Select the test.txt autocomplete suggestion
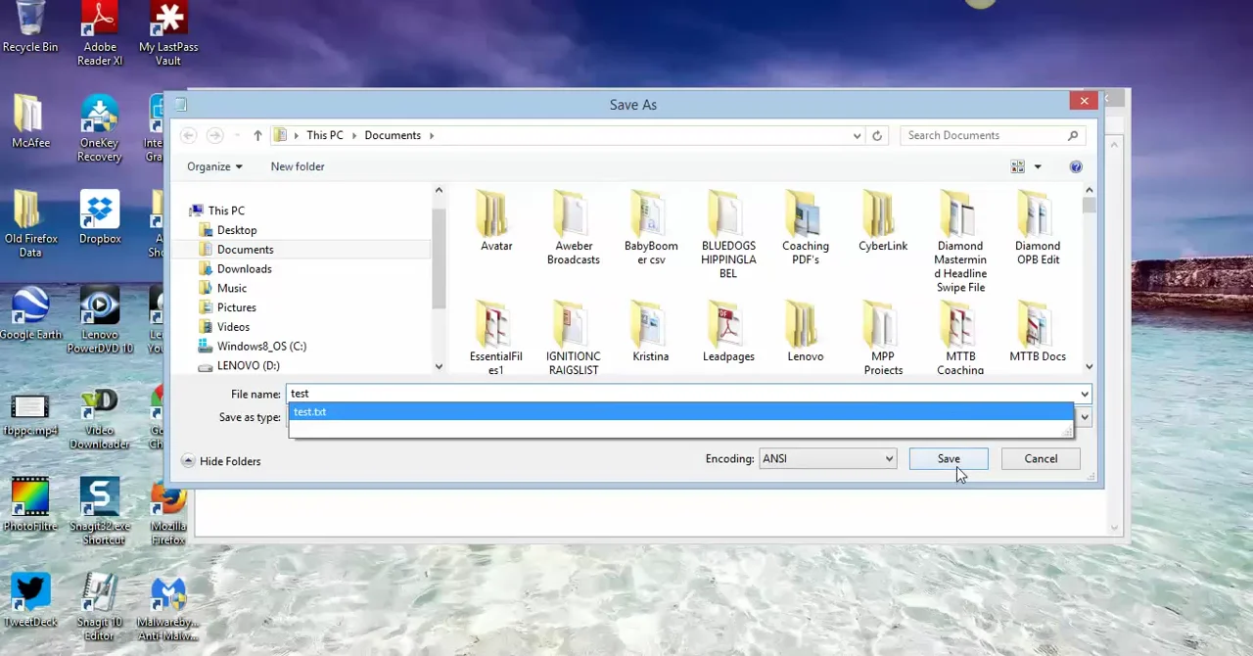The width and height of the screenshot is (1253, 656). point(680,412)
